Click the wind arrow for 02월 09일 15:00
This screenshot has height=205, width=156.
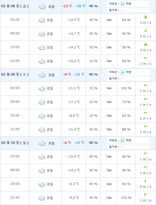point(145,113)
